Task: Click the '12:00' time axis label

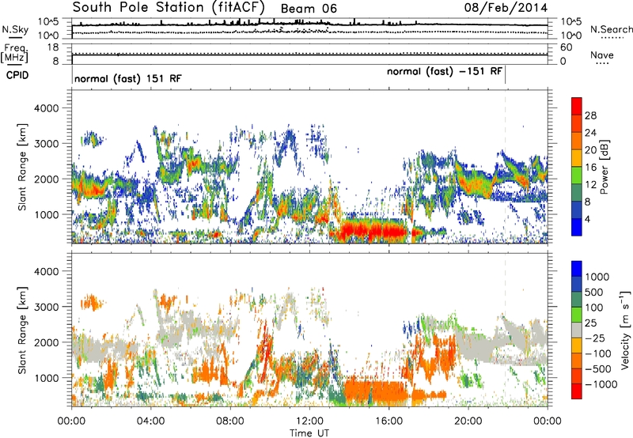Action: coord(309,421)
